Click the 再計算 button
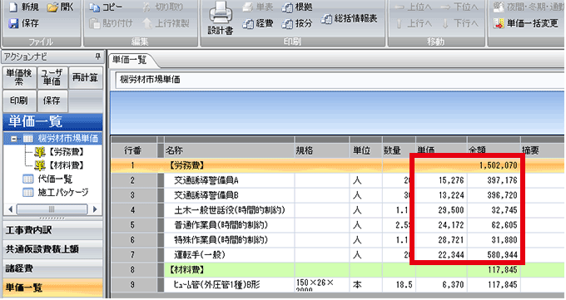Viewport: 566px width, 300px height. (85, 77)
